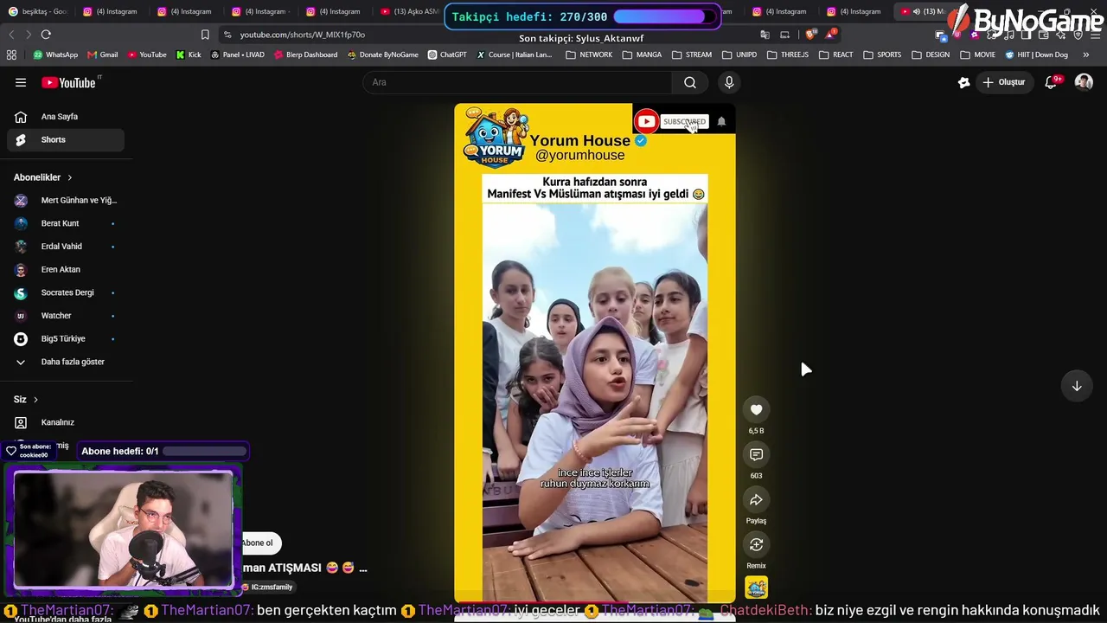Open the Erdal Vahid subscription channel

point(66,247)
